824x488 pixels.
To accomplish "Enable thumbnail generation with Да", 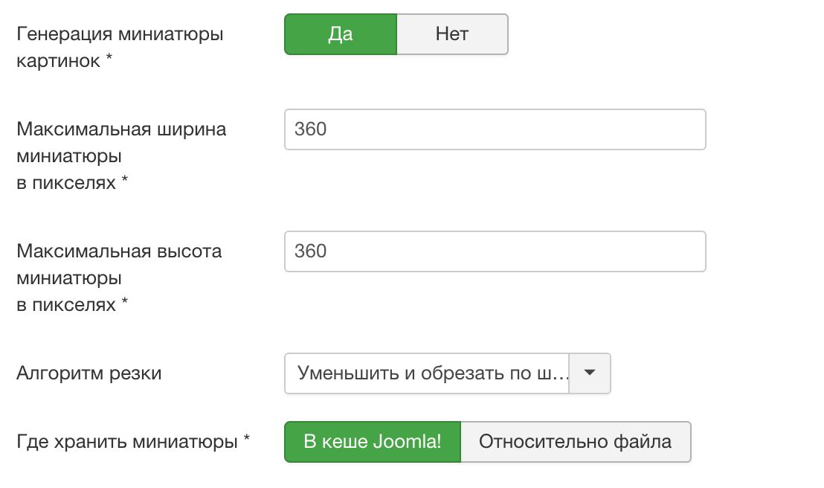I will pos(341,34).
